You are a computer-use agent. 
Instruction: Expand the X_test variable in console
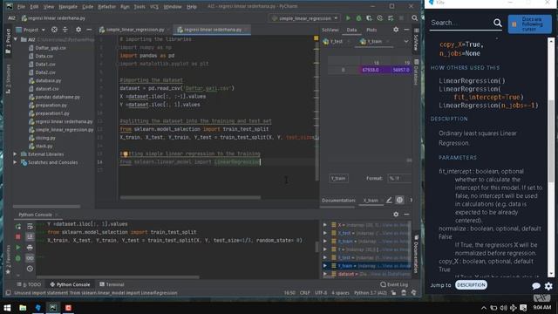coord(325,233)
